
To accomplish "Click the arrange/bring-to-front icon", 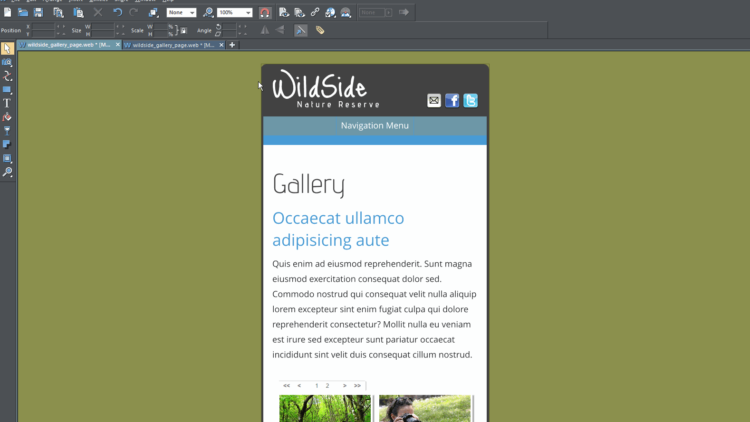I will point(153,12).
